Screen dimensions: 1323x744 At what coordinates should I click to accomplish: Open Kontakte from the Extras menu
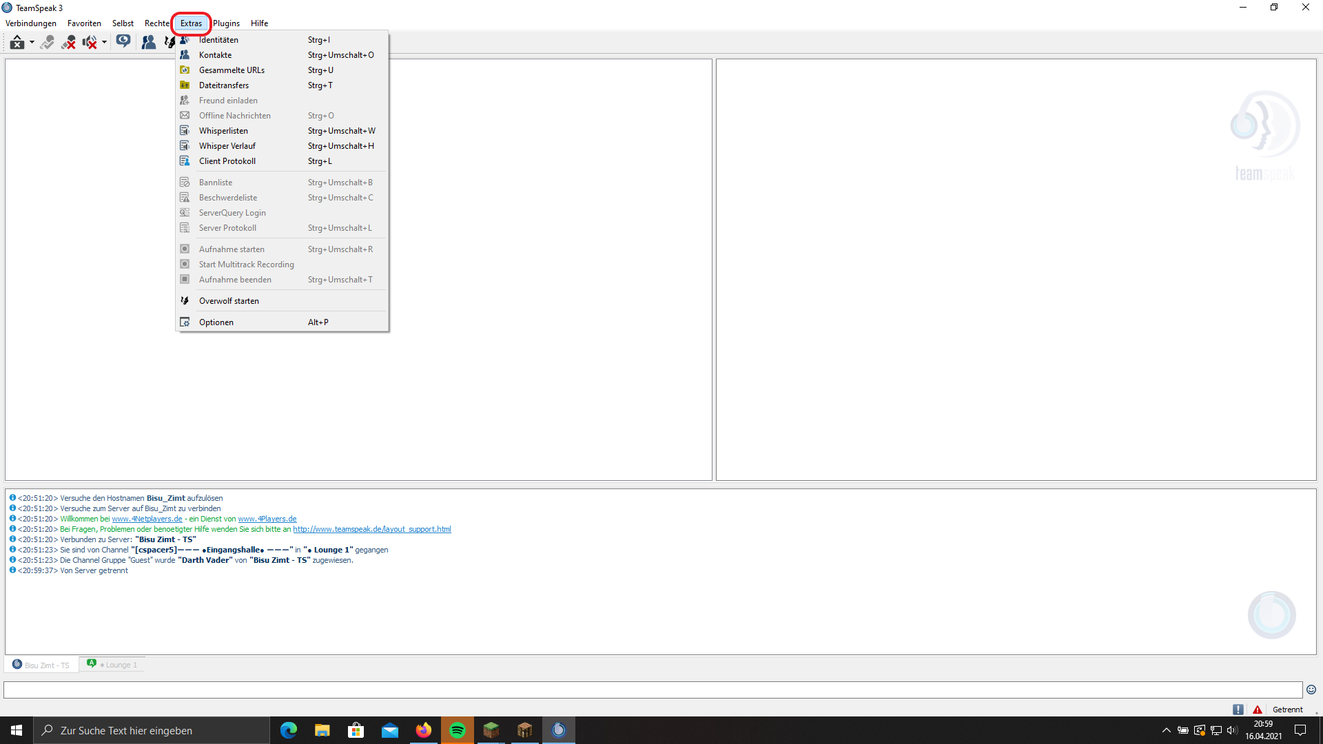point(282,55)
